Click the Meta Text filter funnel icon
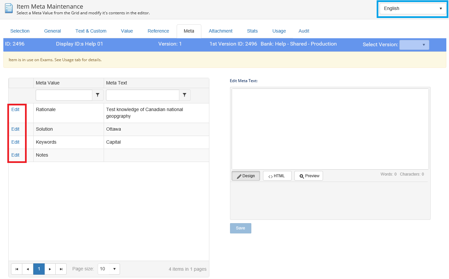Viewport: 449px width, 279px height. point(185,95)
